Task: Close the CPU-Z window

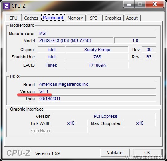Action: (155, 4)
